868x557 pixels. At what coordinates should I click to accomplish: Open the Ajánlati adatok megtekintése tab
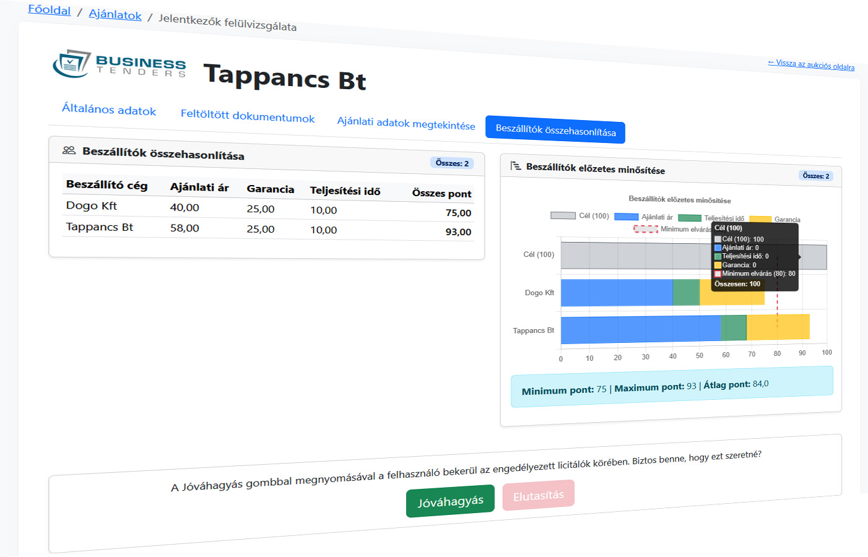click(x=406, y=123)
